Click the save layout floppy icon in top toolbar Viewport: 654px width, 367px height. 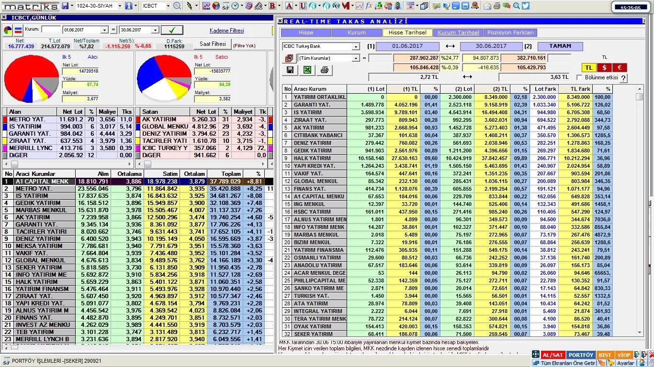pos(65,6)
